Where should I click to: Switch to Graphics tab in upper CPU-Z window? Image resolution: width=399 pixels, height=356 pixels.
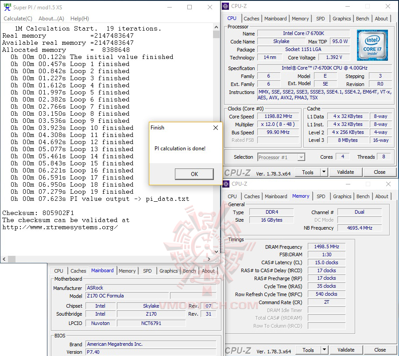point(341,19)
